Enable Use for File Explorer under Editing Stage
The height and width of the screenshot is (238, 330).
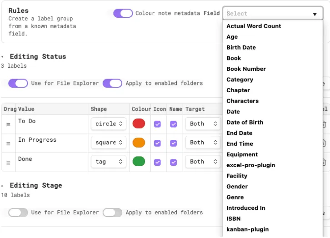click(18, 213)
